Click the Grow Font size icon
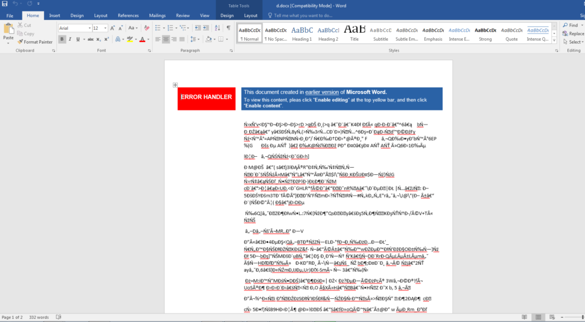 [113, 28]
